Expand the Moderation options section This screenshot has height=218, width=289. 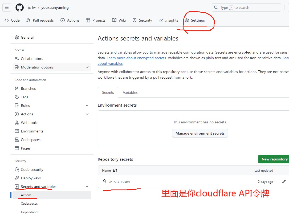(x=87, y=67)
